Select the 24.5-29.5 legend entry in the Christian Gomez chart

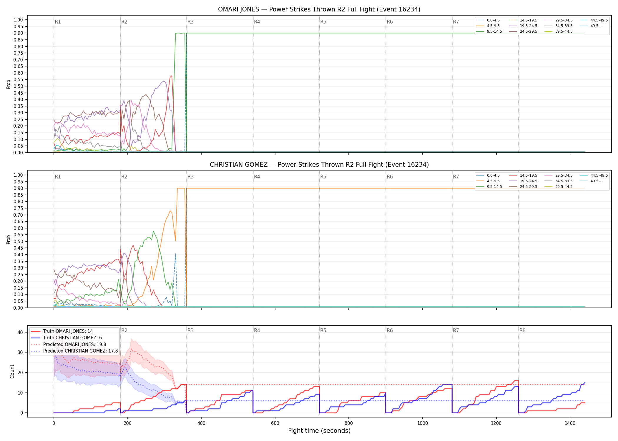pos(524,187)
